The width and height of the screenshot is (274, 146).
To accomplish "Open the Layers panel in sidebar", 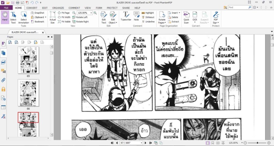I will [x=3, y=62].
